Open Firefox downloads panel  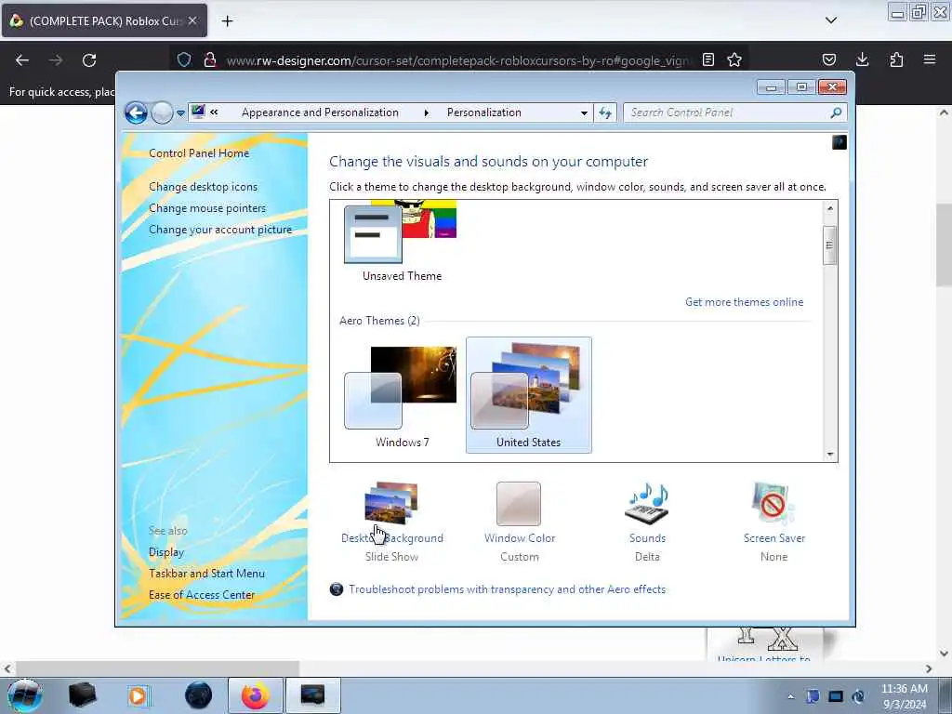[862, 59]
